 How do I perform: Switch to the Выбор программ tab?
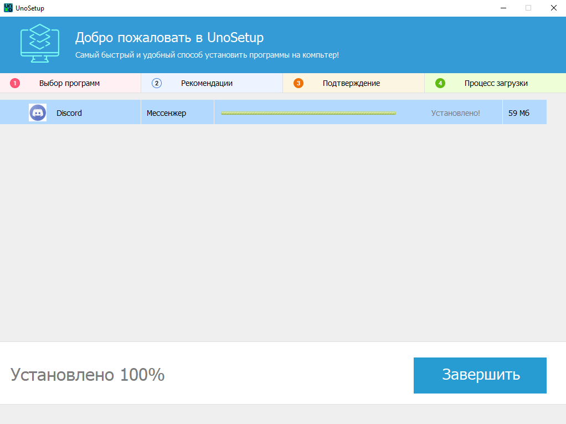[69, 83]
